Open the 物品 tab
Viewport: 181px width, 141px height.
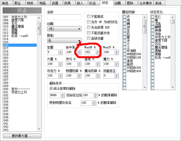tap(44, 3)
